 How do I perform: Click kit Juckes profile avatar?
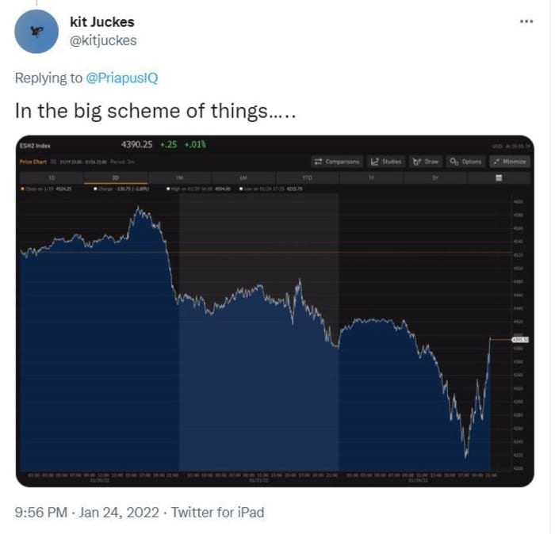pos(36,32)
